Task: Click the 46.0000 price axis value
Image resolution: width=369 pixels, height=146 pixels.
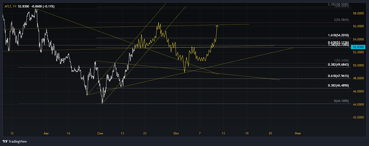Action: 358,91
